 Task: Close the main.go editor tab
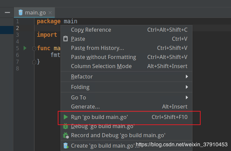coord(50,13)
